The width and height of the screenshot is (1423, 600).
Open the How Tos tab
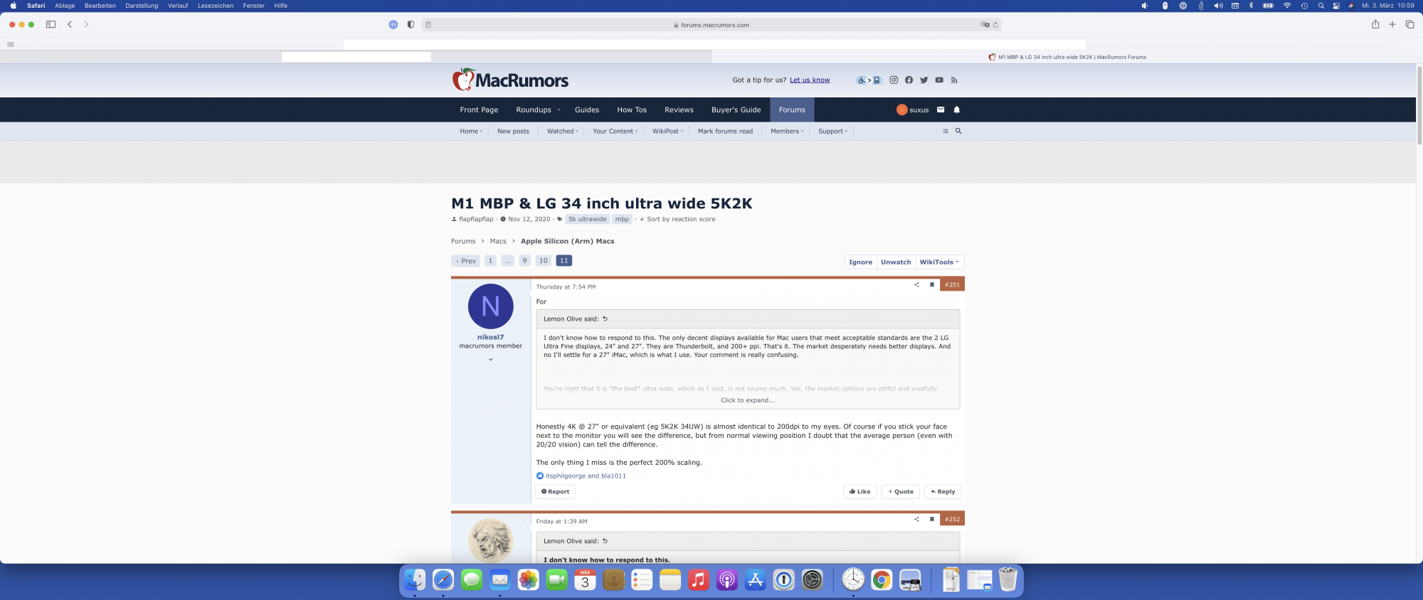(632, 110)
